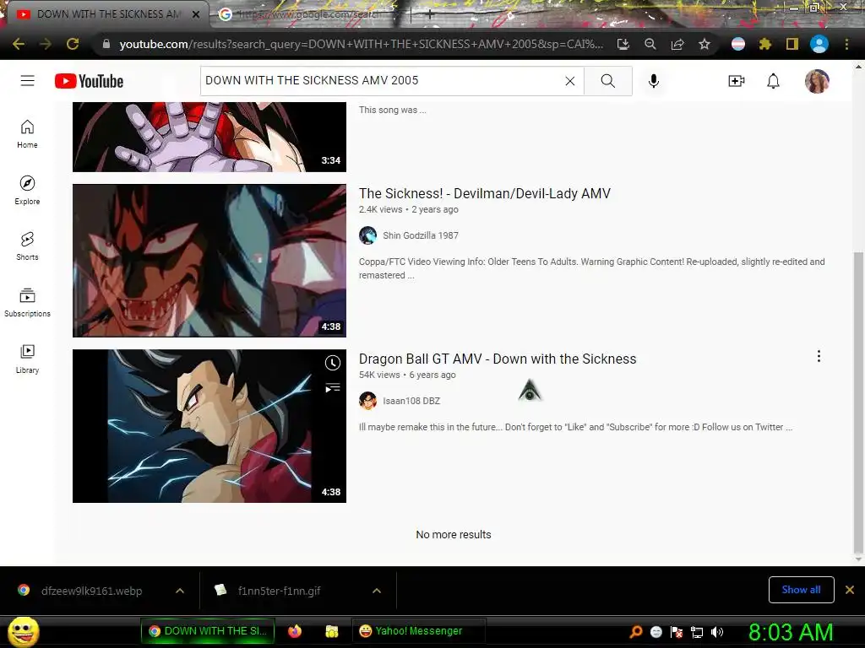The image size is (865, 648).
Task: Add Dragon Ball GT video to queue
Action: [x=333, y=388]
